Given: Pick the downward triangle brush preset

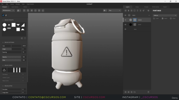Looking at the screenshot, I should [x=18, y=25].
